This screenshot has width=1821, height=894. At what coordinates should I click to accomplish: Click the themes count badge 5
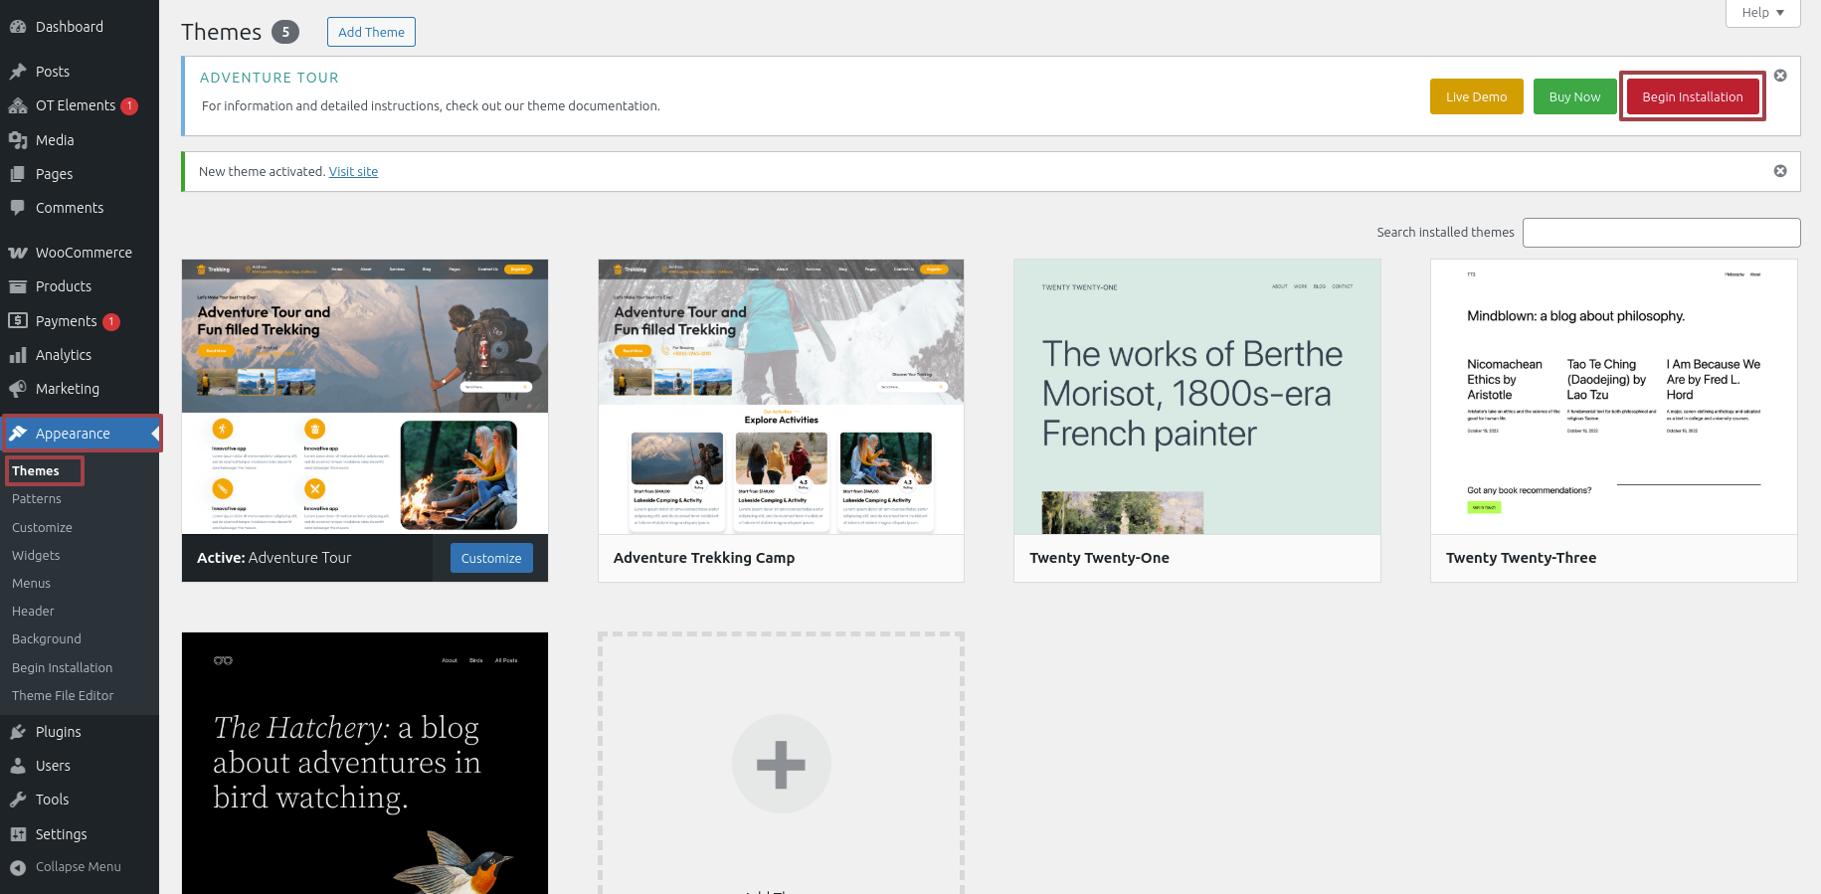click(x=285, y=32)
